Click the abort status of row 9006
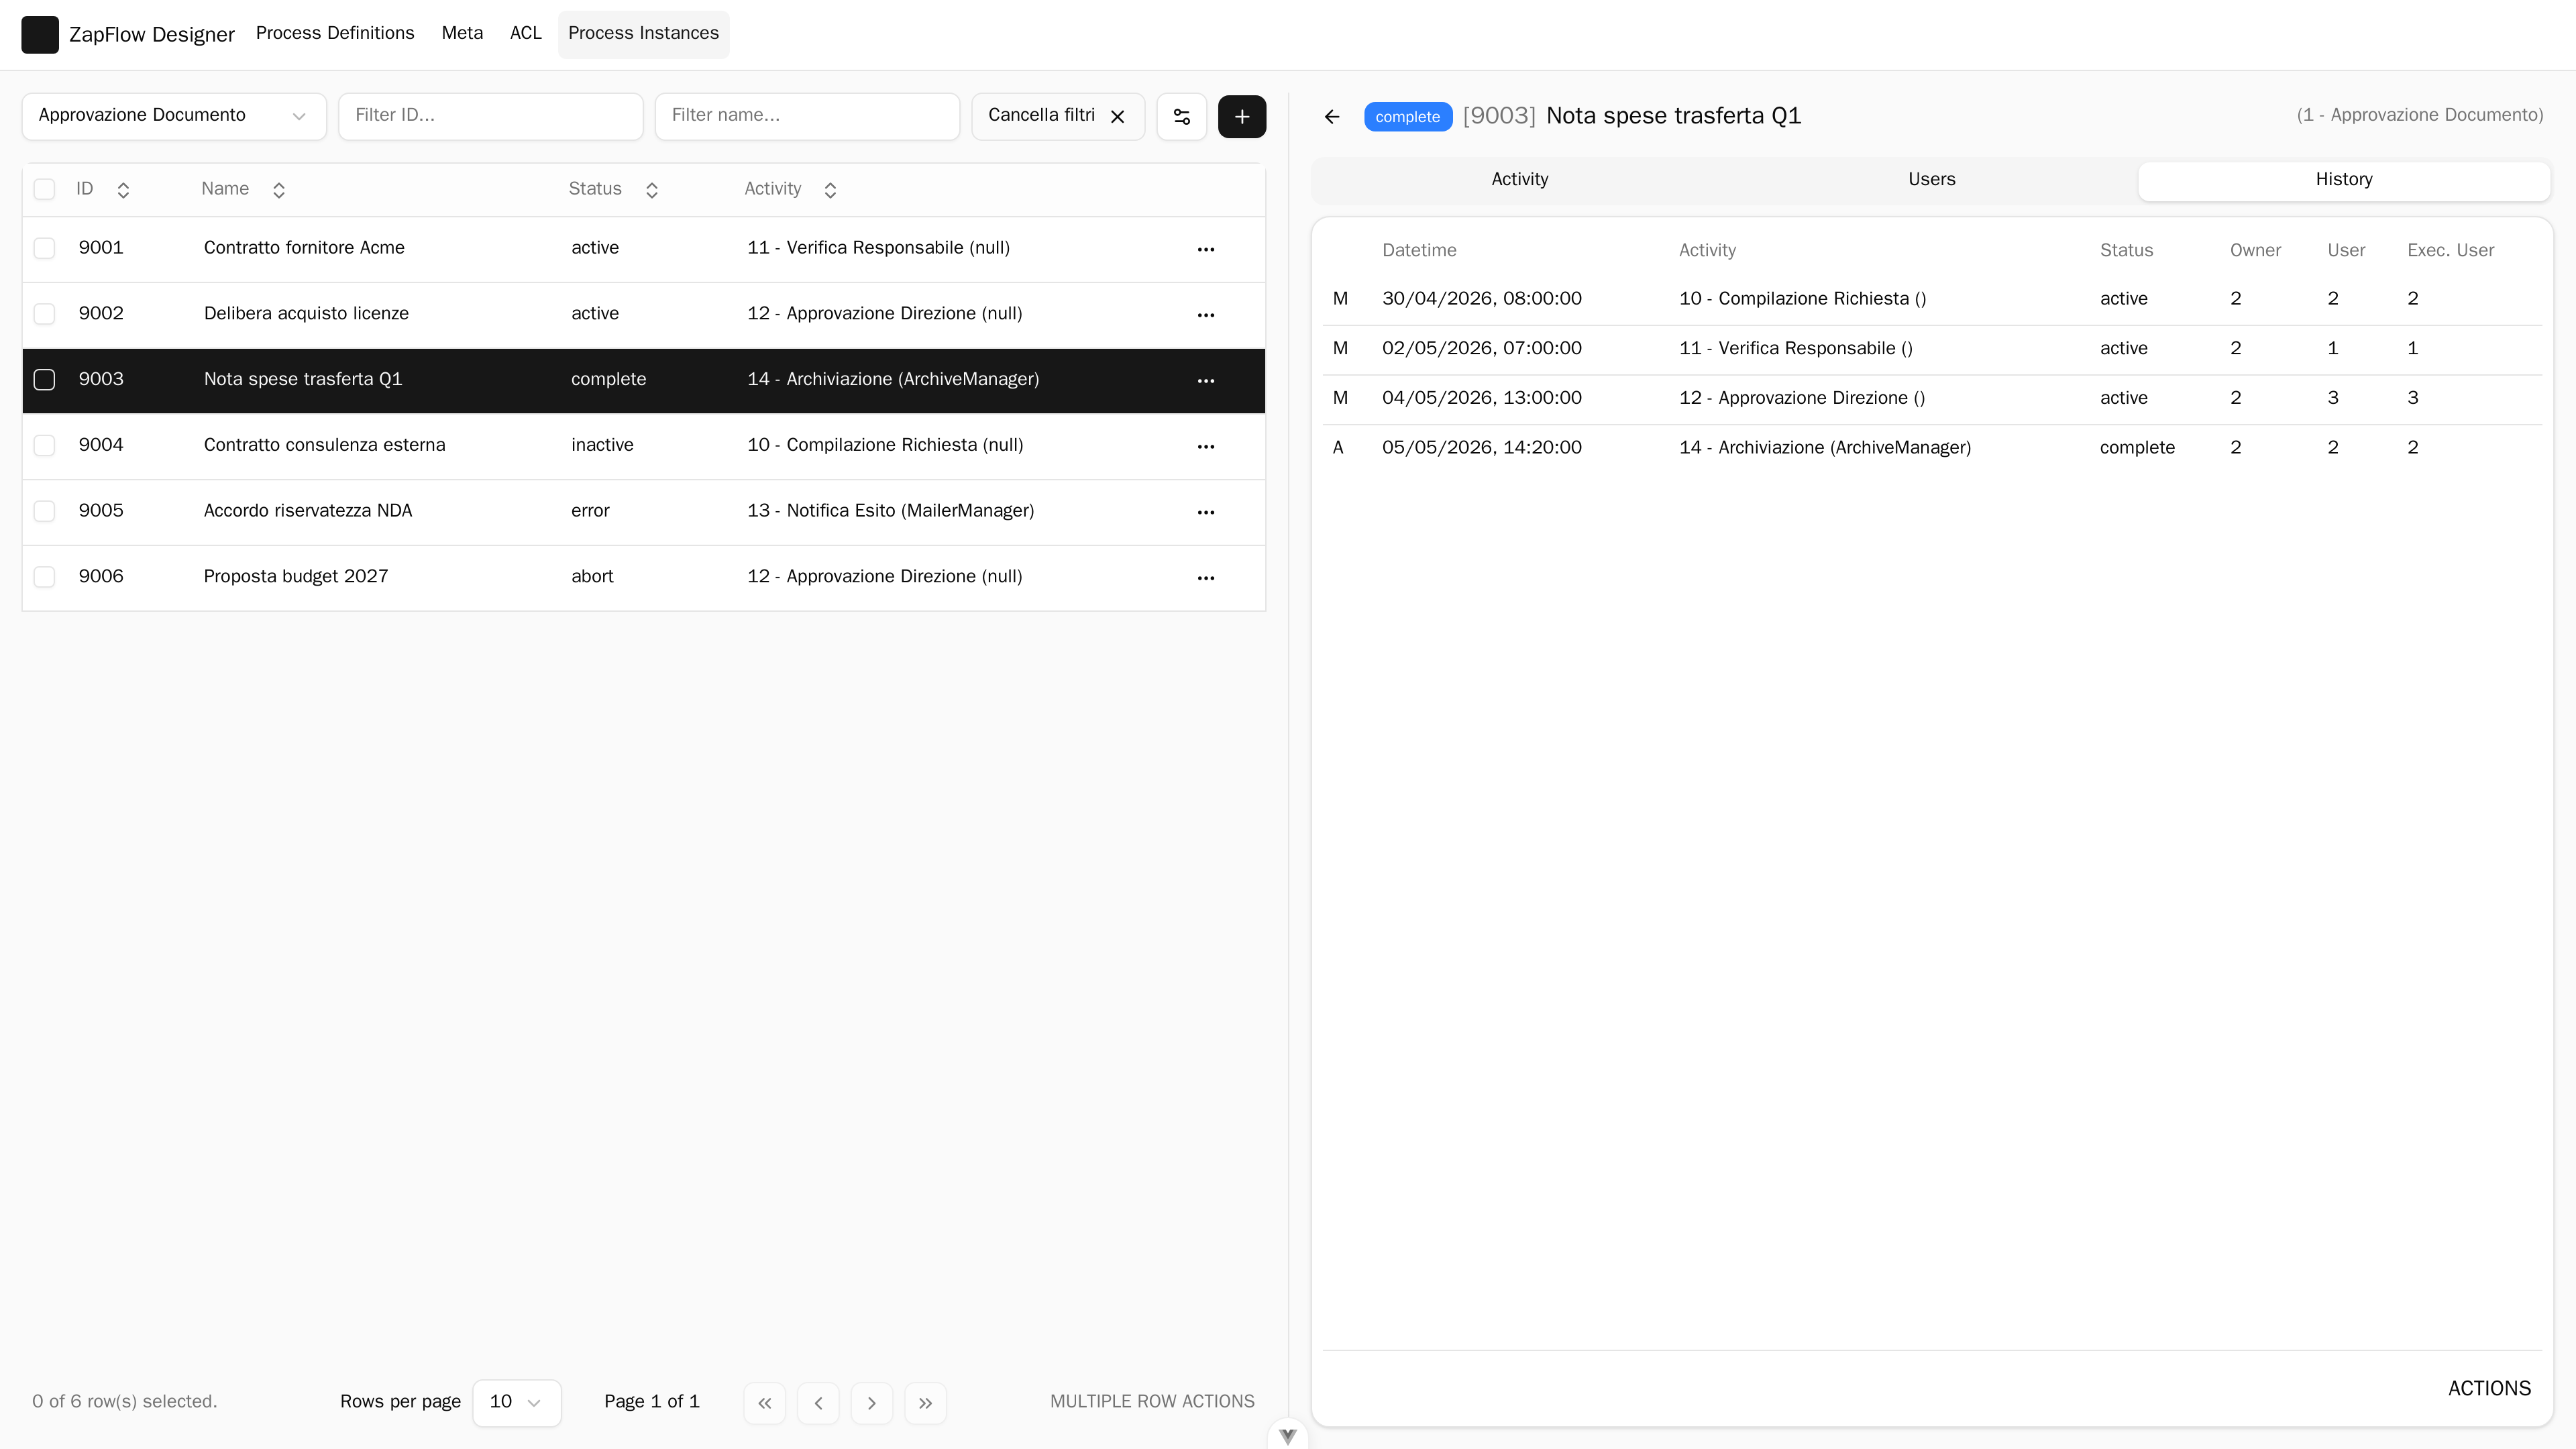The image size is (2576, 1449). (592, 577)
